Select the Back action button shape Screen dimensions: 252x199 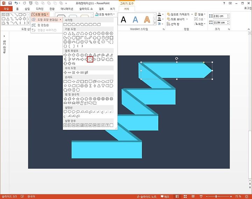point(65,125)
